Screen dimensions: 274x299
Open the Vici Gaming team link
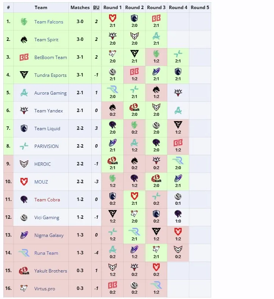(x=47, y=218)
